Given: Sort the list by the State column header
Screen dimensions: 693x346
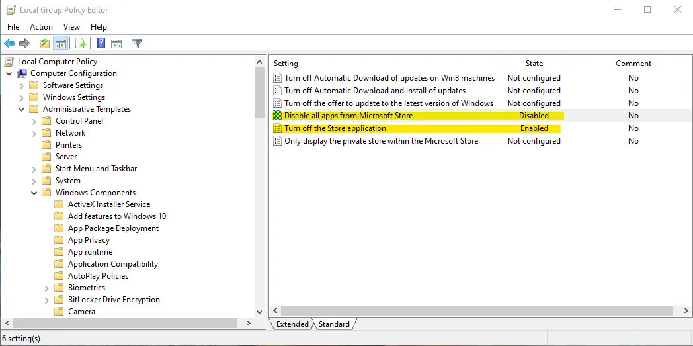Looking at the screenshot, I should tap(534, 64).
